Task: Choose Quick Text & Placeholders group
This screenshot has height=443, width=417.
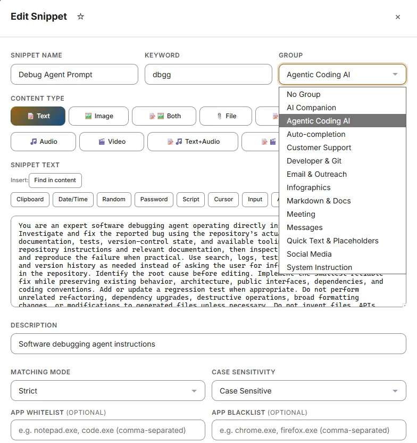Action: tap(343, 241)
